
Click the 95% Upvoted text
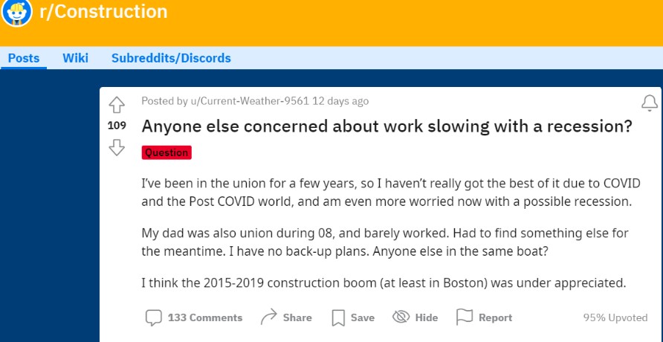pyautogui.click(x=615, y=318)
